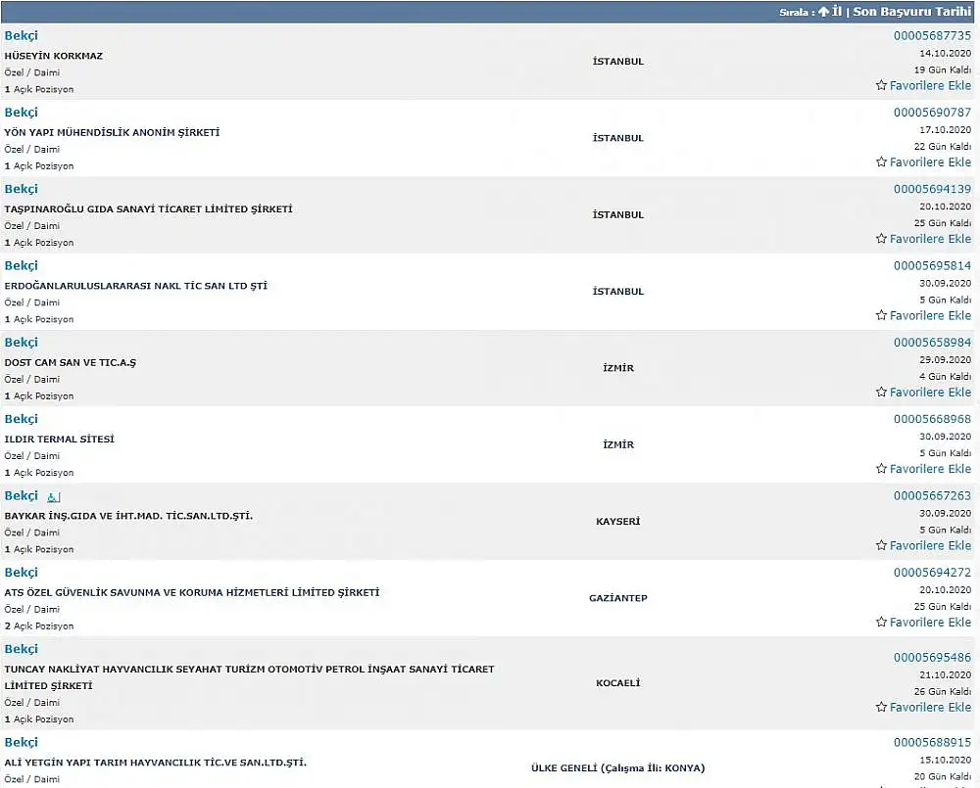Select employer ILDIR TERMAL SİTESİ
The height and width of the screenshot is (788, 980).
point(60,439)
